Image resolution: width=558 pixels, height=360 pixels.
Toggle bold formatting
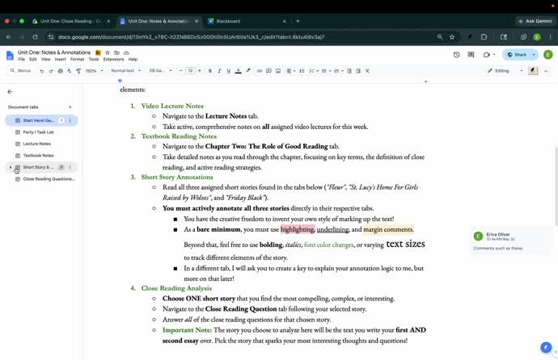point(210,71)
